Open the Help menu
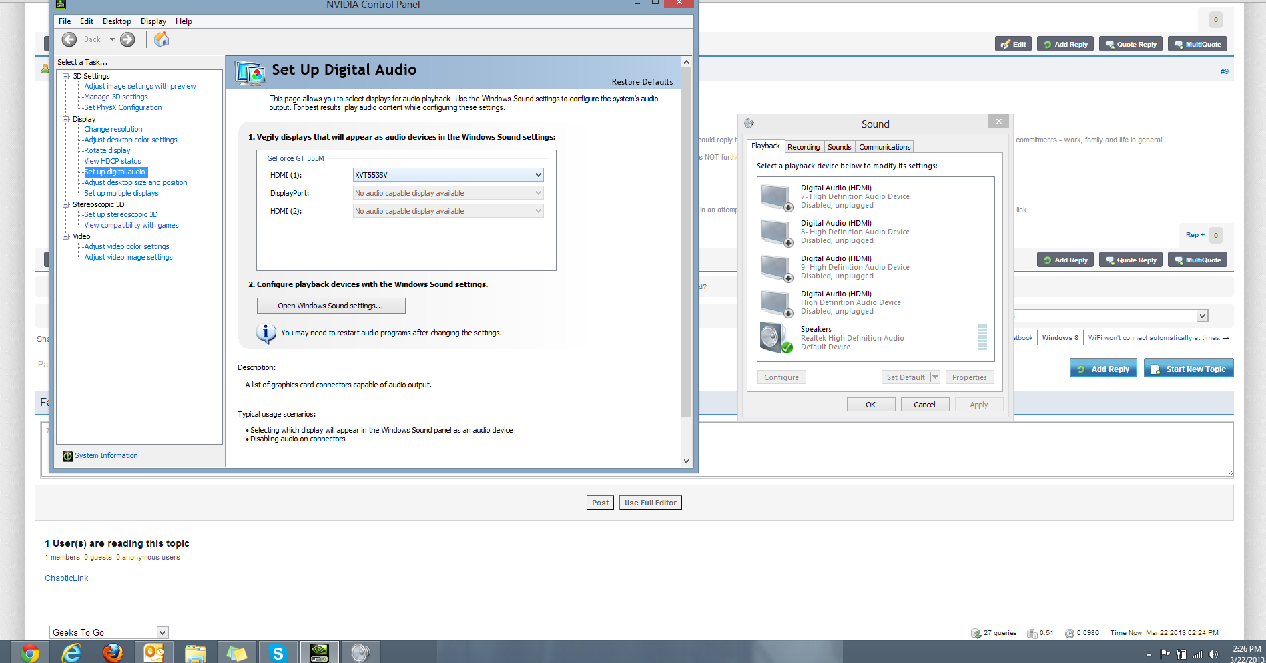 pyautogui.click(x=184, y=21)
